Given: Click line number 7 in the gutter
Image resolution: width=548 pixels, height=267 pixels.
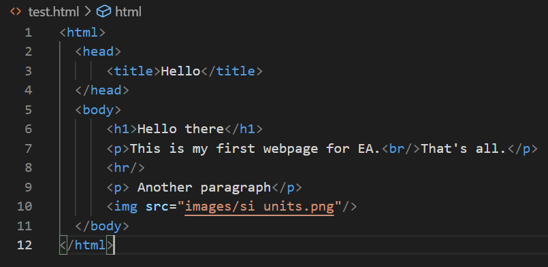Looking at the screenshot, I should pos(29,149).
